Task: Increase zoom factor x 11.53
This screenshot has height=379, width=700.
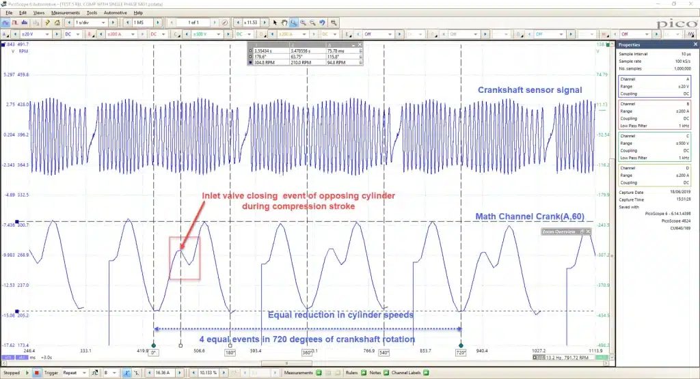Action: pyautogui.click(x=265, y=23)
